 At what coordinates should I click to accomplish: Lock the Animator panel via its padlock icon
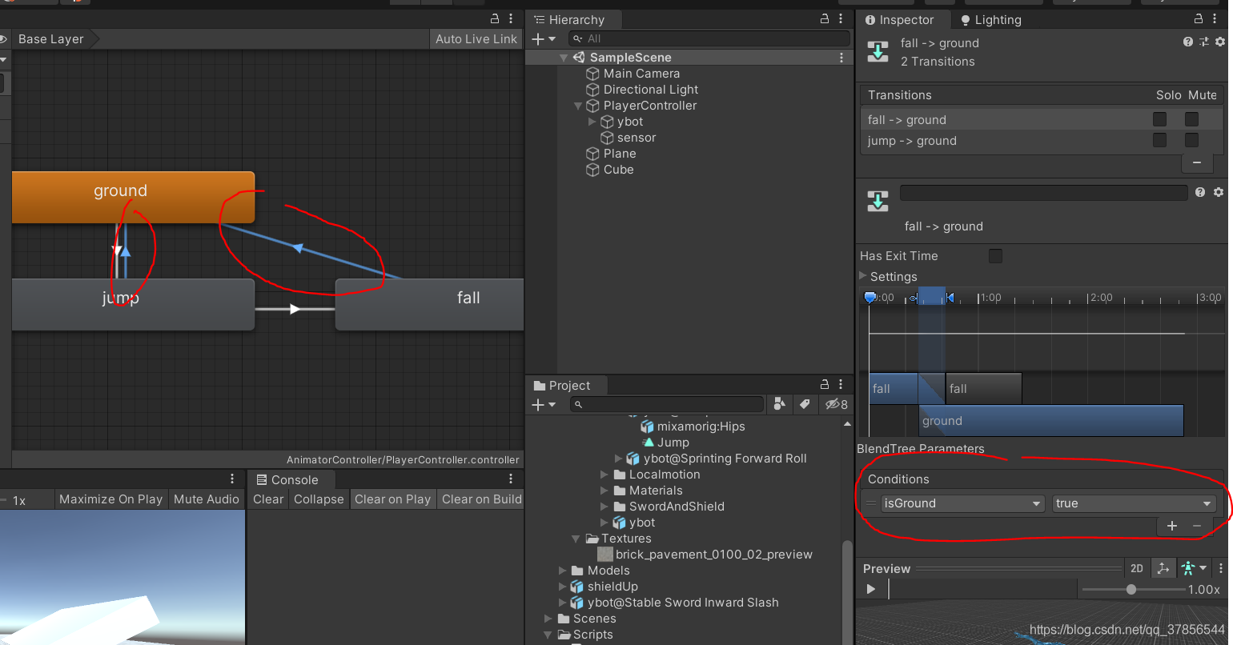pos(495,18)
